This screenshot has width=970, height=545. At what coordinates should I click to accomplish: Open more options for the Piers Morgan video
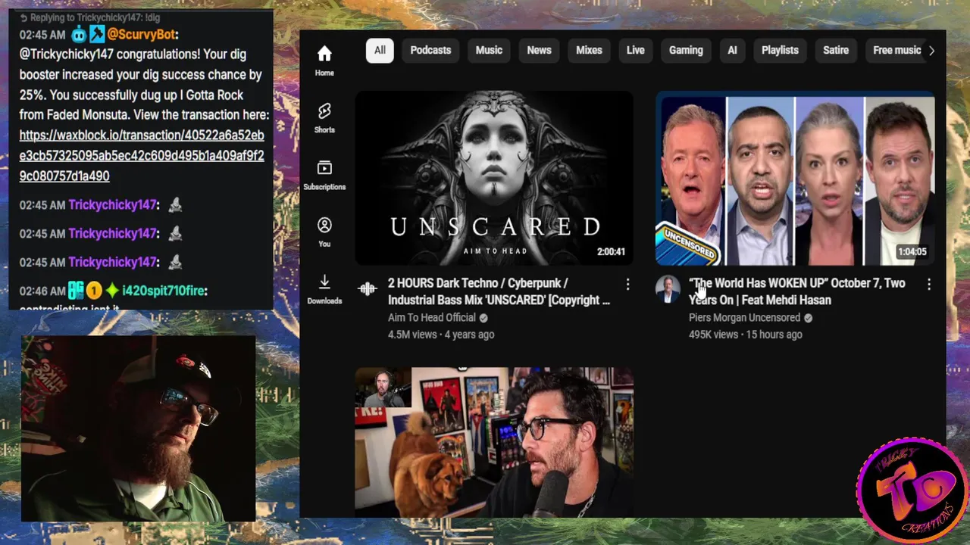(x=929, y=284)
